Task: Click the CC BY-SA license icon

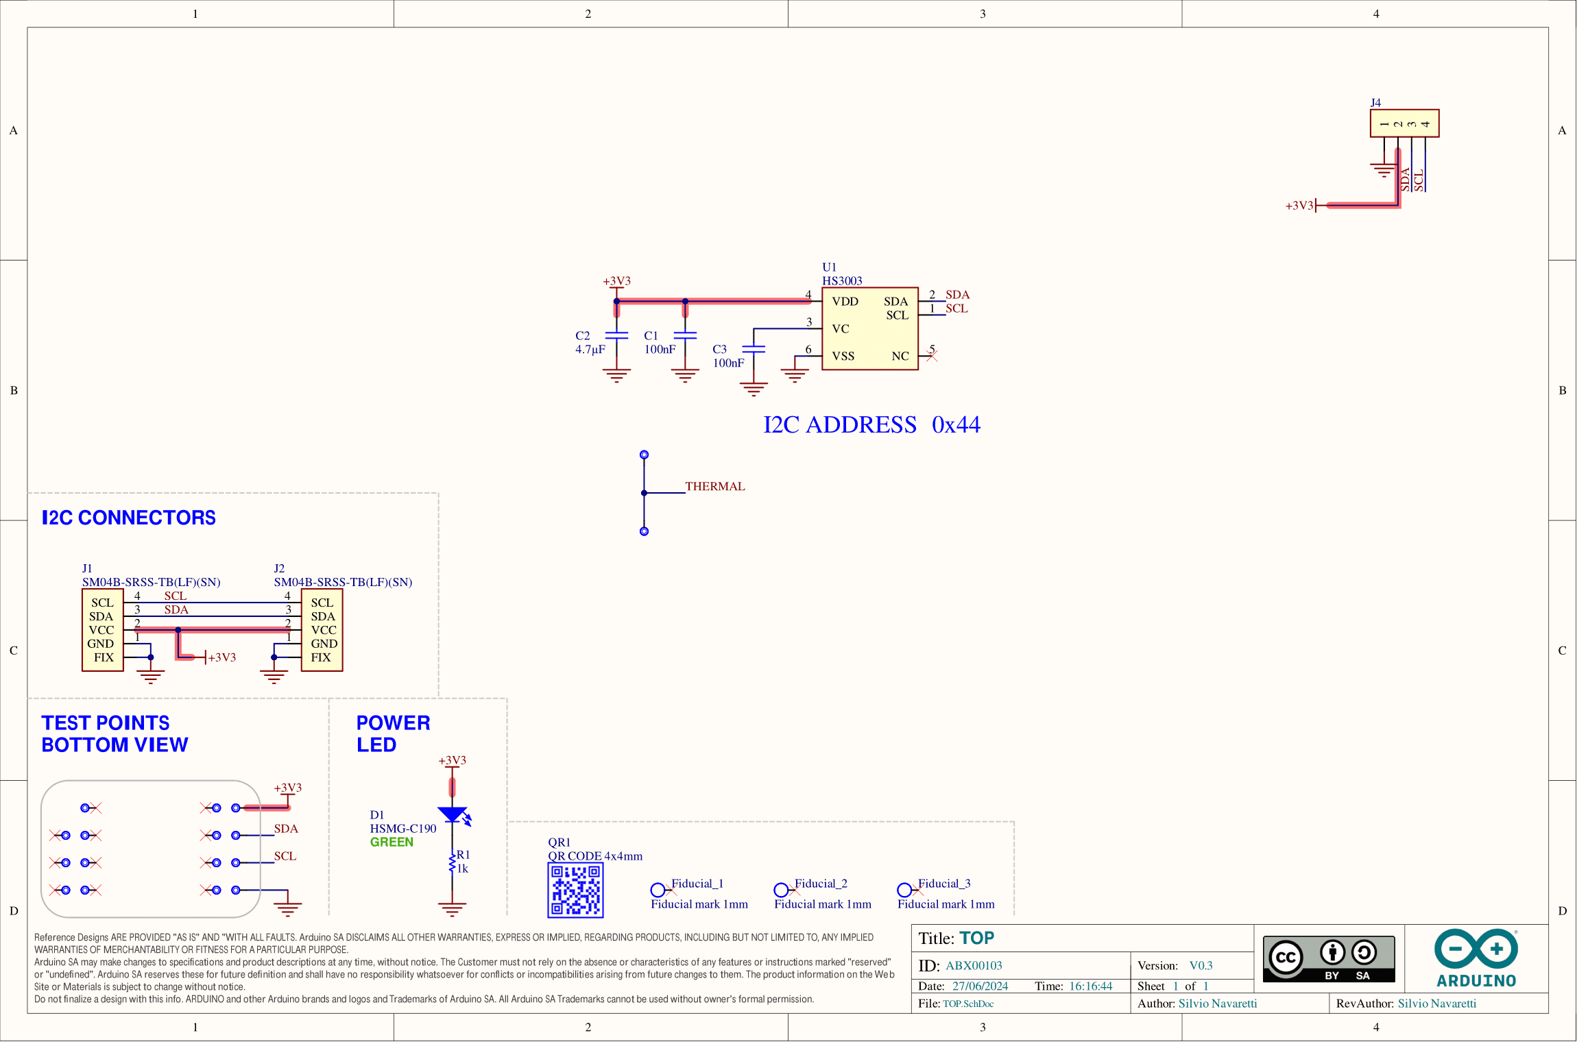Action: (x=1327, y=958)
